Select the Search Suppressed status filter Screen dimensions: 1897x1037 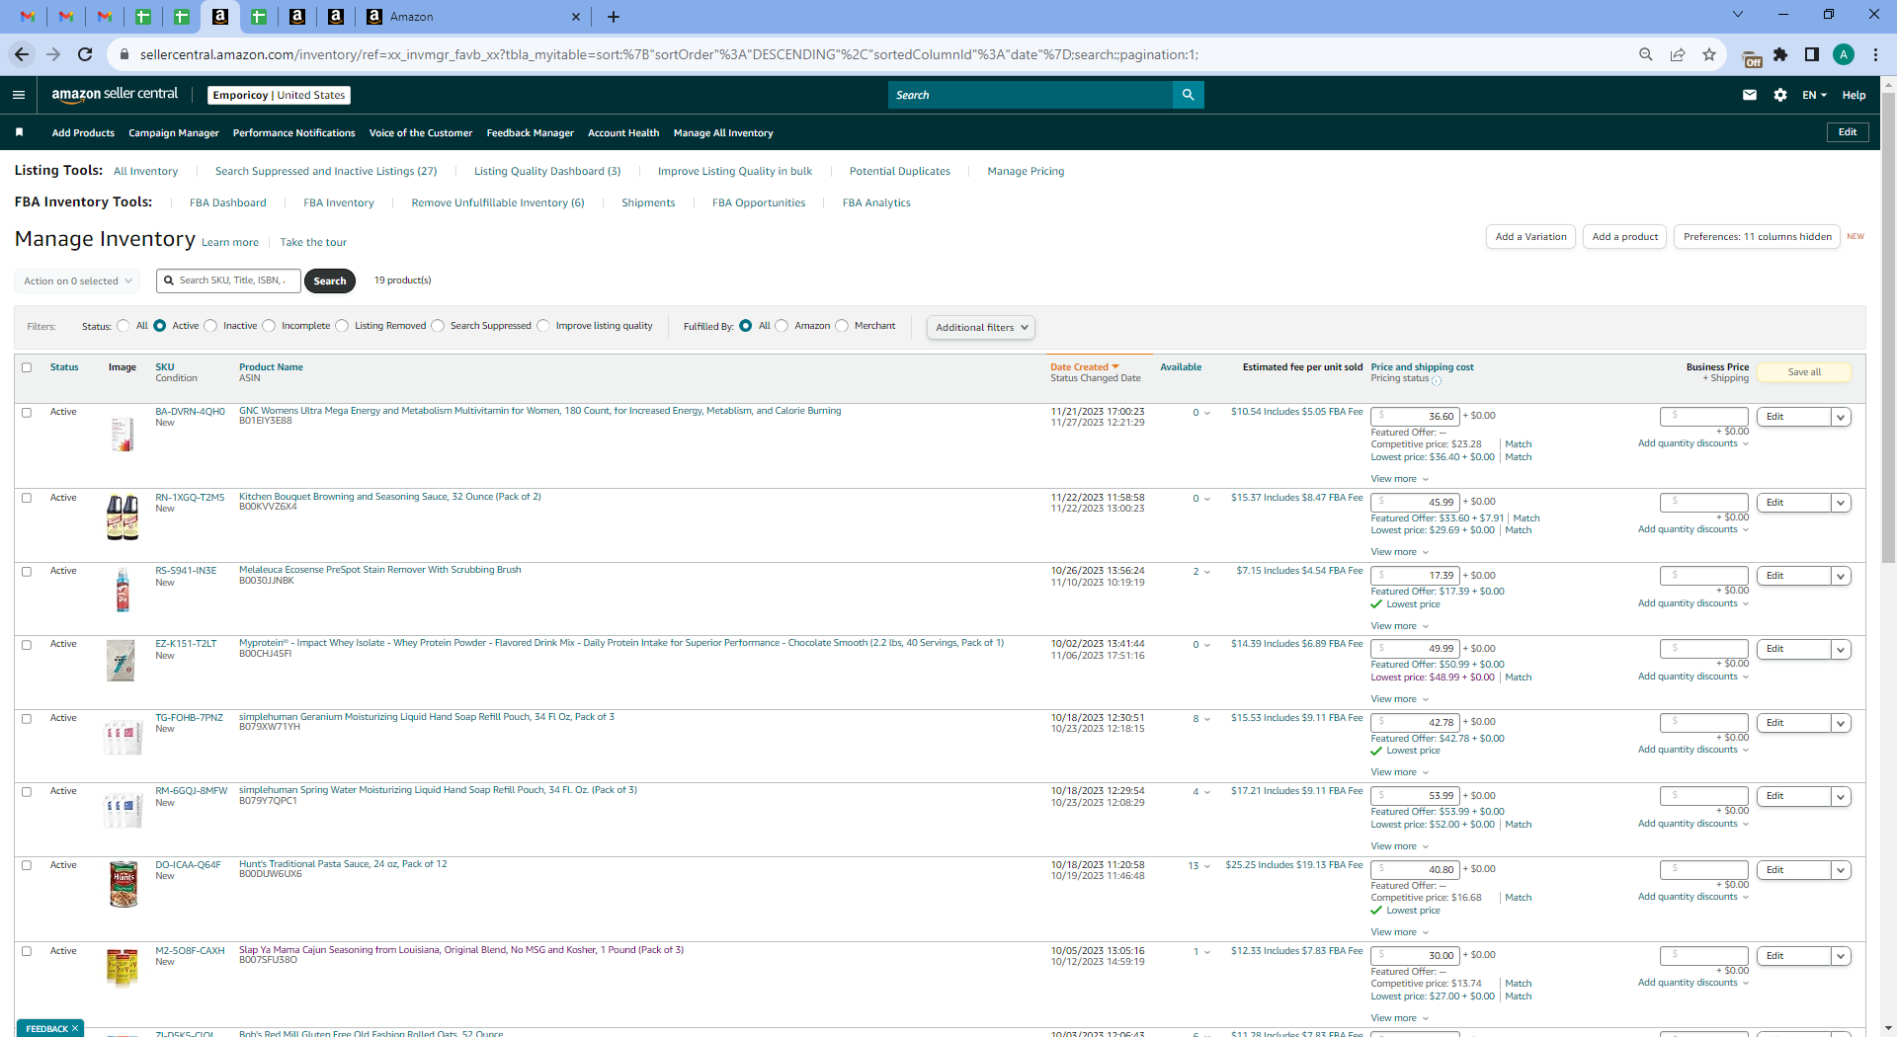[438, 326]
